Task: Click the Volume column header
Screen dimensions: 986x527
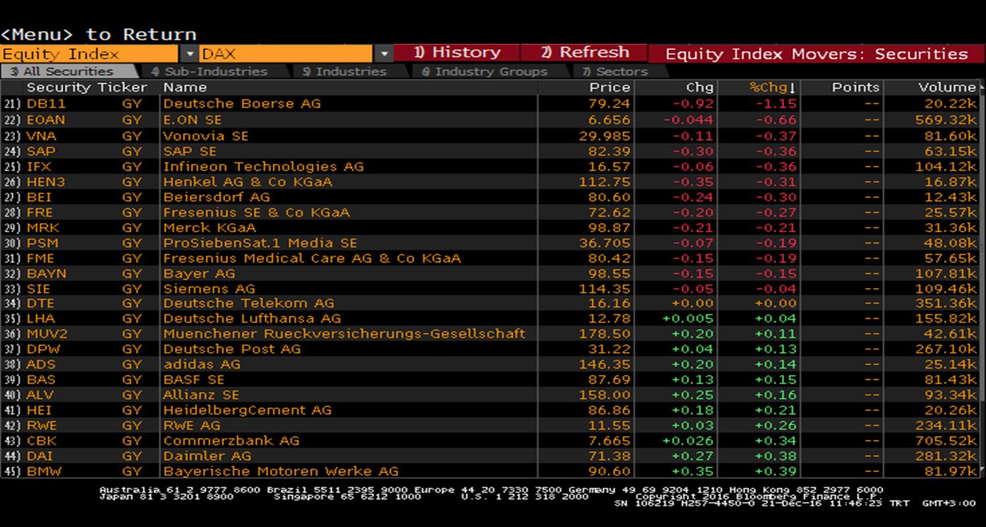Action: click(947, 87)
